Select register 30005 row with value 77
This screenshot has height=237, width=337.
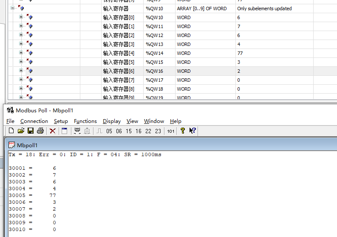(32, 195)
